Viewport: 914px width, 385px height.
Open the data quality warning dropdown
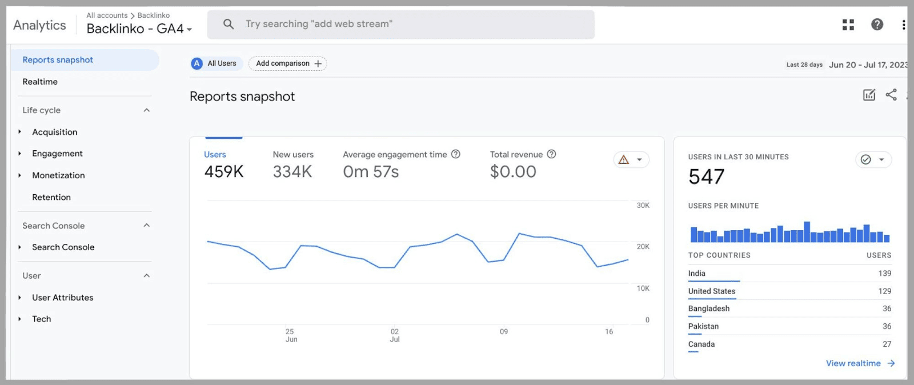click(x=631, y=160)
